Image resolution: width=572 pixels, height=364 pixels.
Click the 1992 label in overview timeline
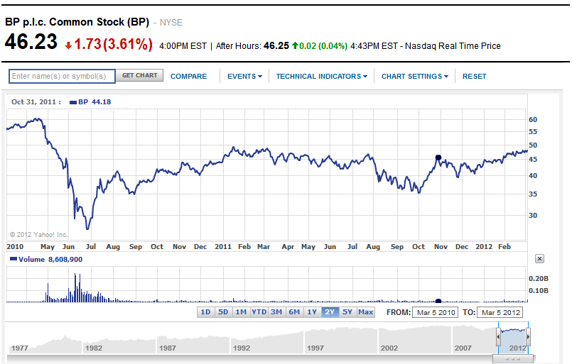click(242, 348)
